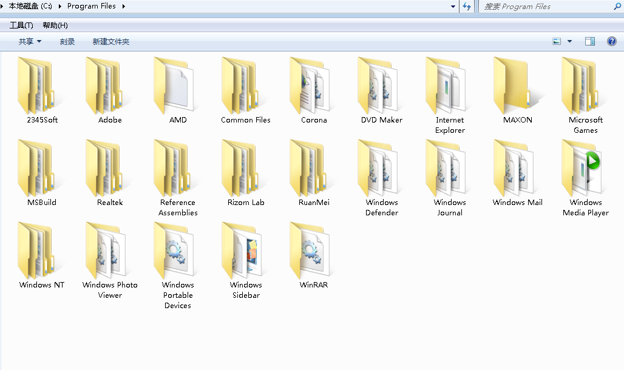Click the 'Windows NT' name label
This screenshot has height=370, width=624.
[42, 284]
